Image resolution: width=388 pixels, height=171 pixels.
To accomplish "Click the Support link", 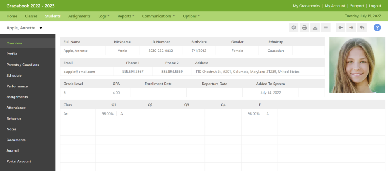I will tap(357, 6).
